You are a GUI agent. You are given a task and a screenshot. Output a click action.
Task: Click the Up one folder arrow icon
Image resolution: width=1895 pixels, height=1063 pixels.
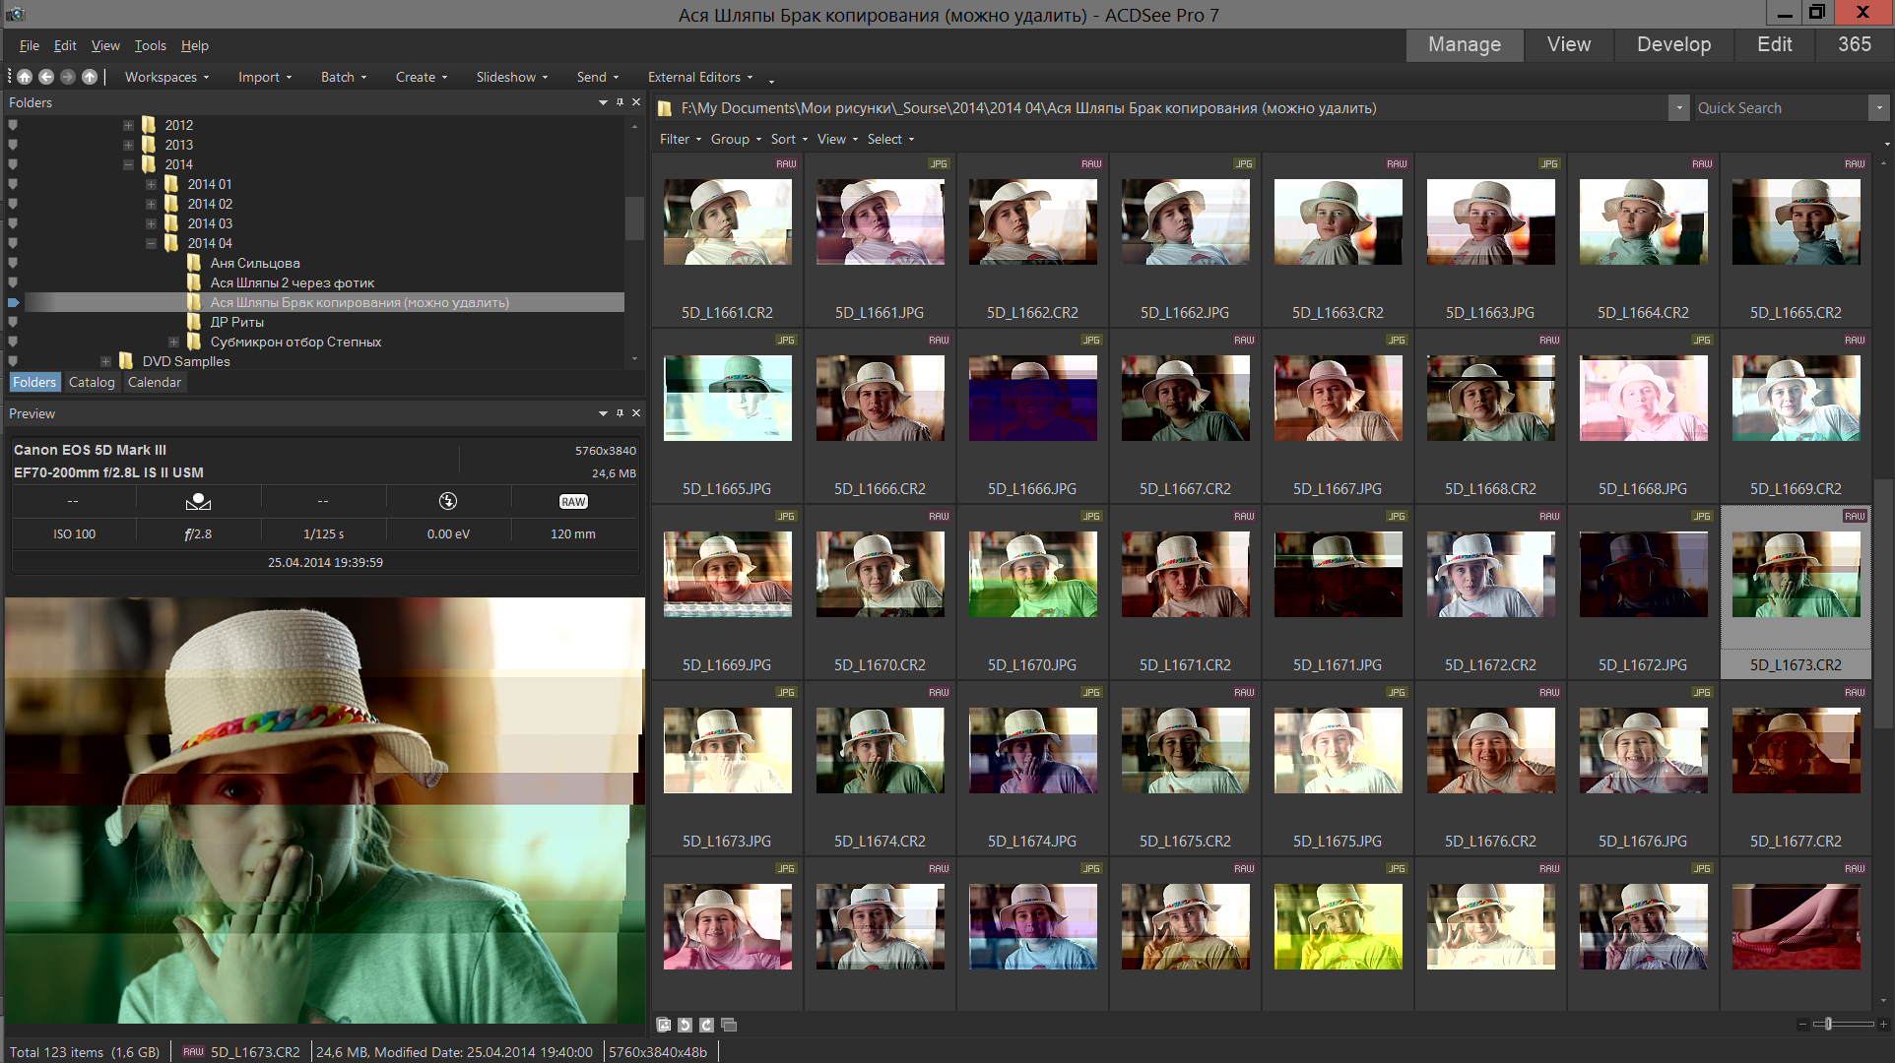(90, 77)
